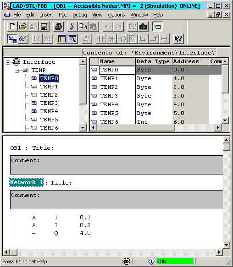Click the Compile toolbar icon
This screenshot has height=267, width=233.
tap(133, 27)
